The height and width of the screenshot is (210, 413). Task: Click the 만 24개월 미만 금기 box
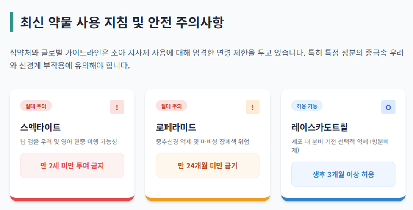[x=208, y=165]
